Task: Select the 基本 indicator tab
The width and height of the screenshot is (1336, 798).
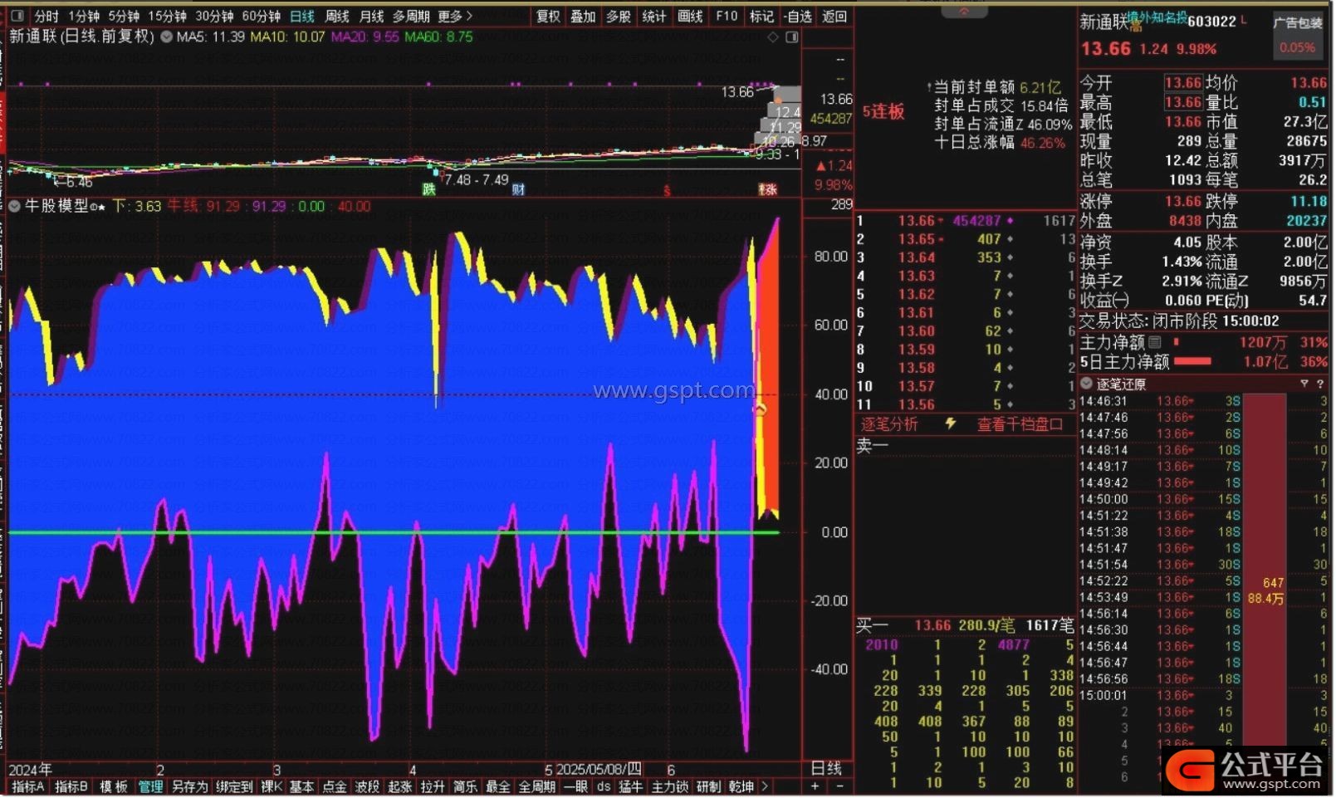Action: 301,786
